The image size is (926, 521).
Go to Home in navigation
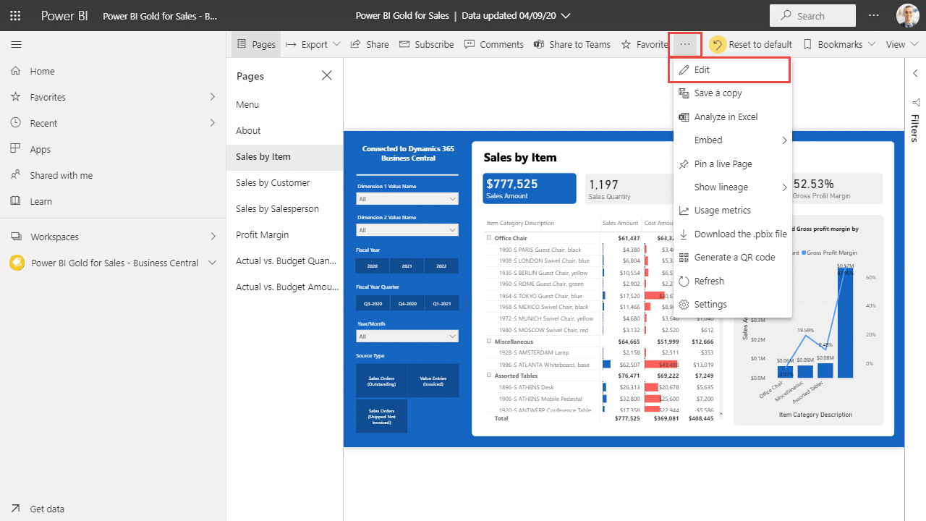(x=113, y=71)
